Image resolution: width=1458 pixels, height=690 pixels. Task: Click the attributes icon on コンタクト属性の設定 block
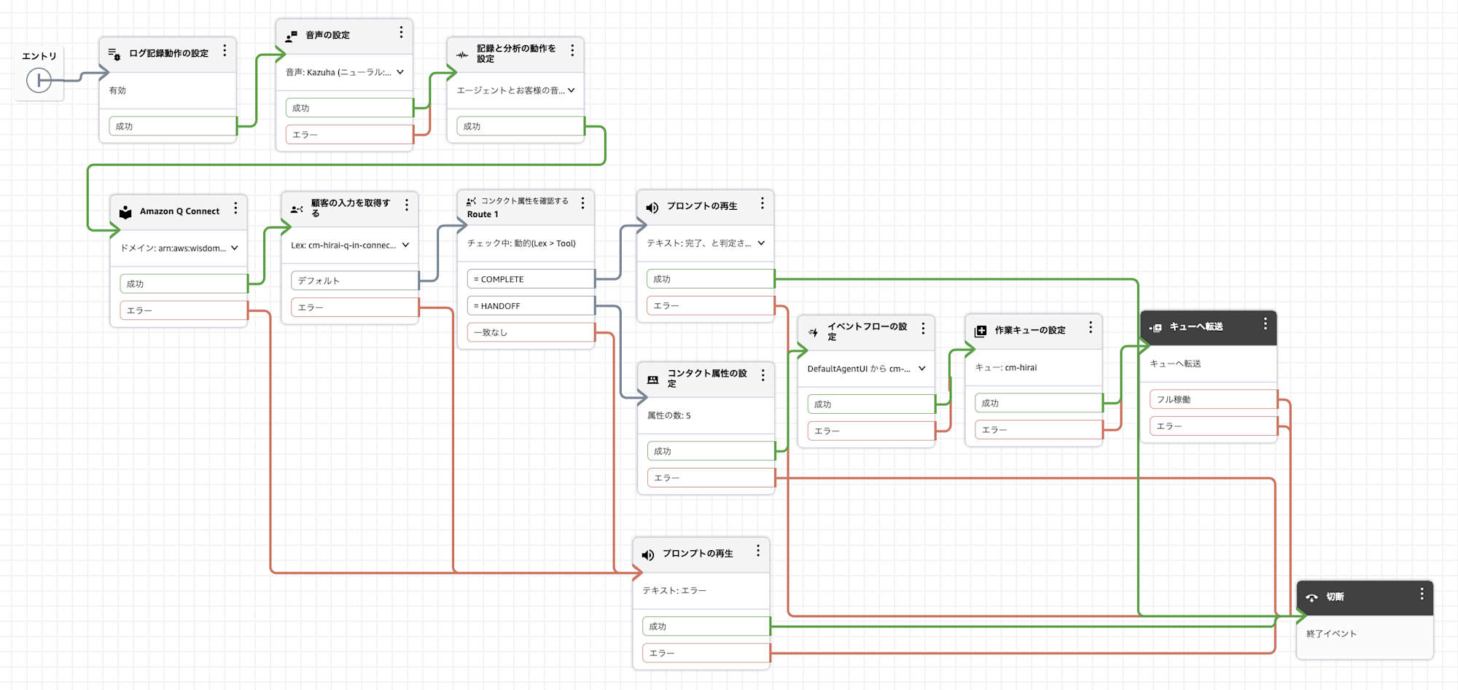(652, 378)
